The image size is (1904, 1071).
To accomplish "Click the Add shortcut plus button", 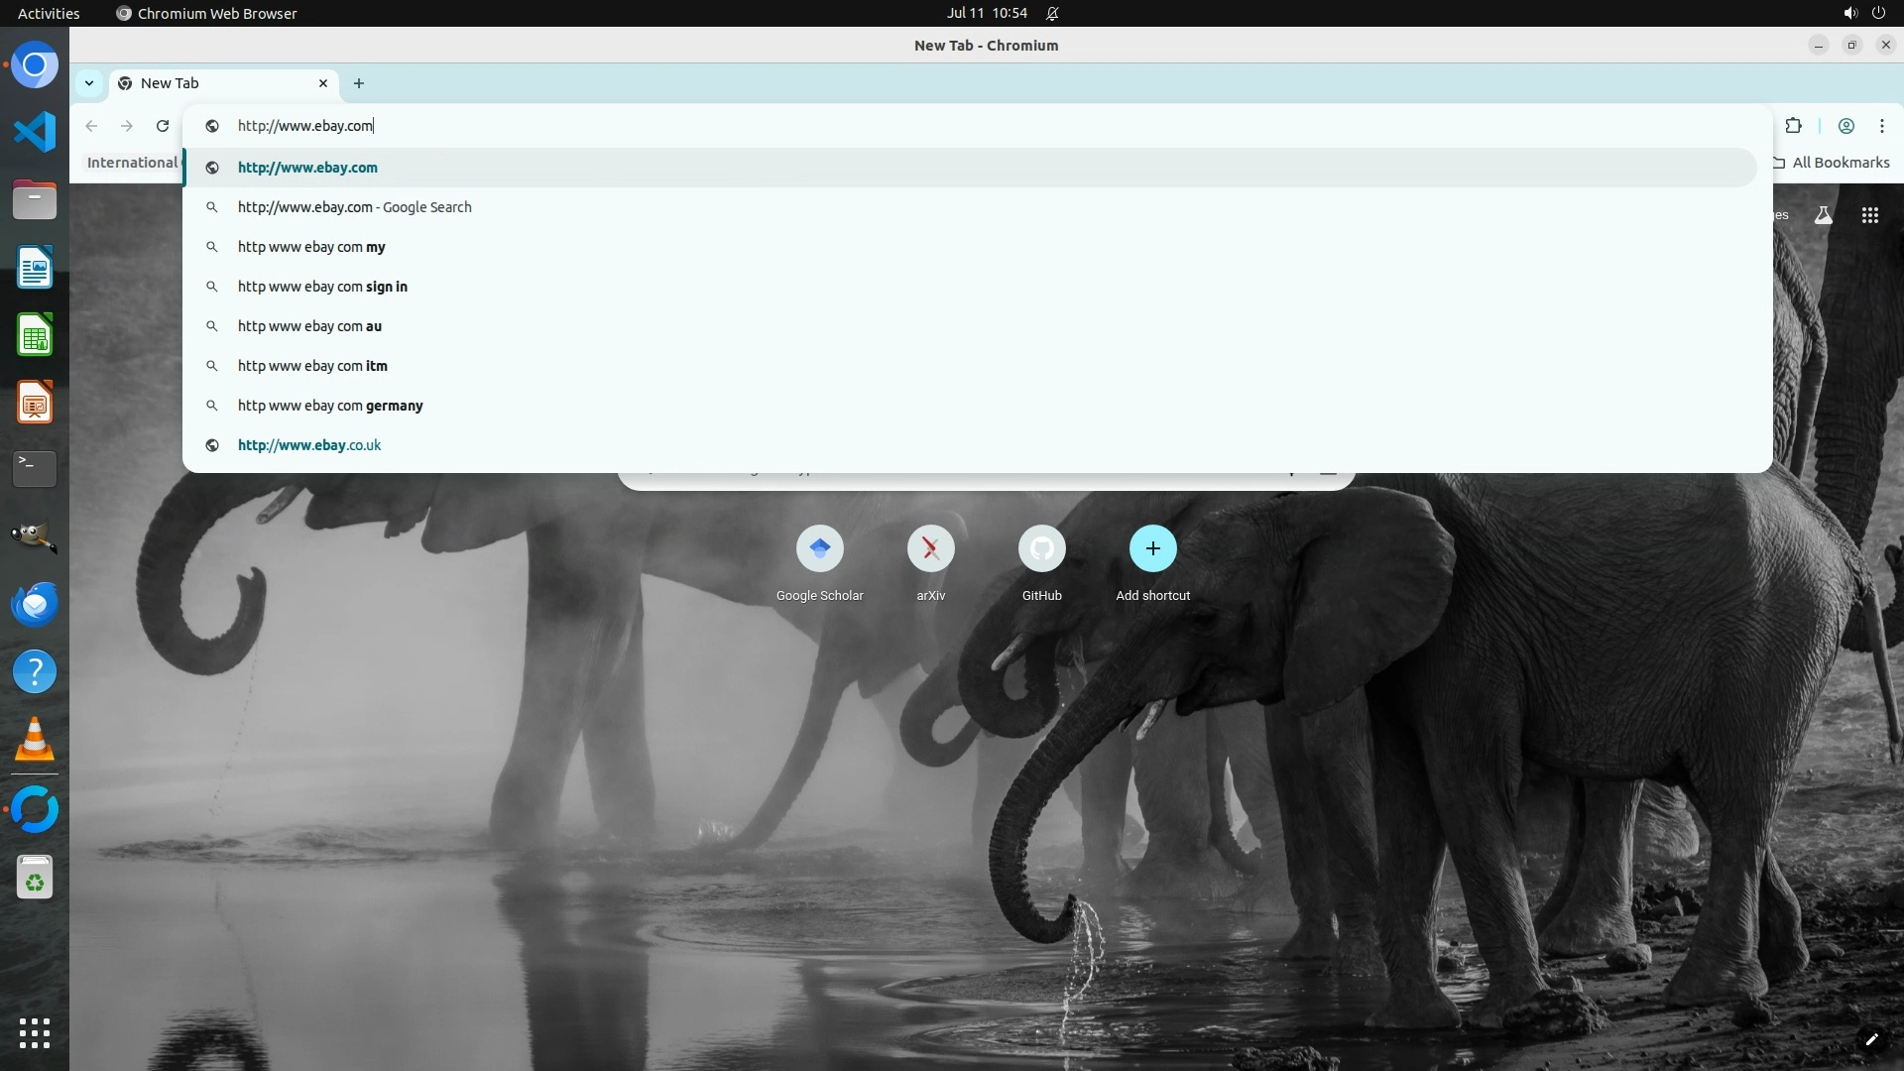I will click(x=1152, y=548).
